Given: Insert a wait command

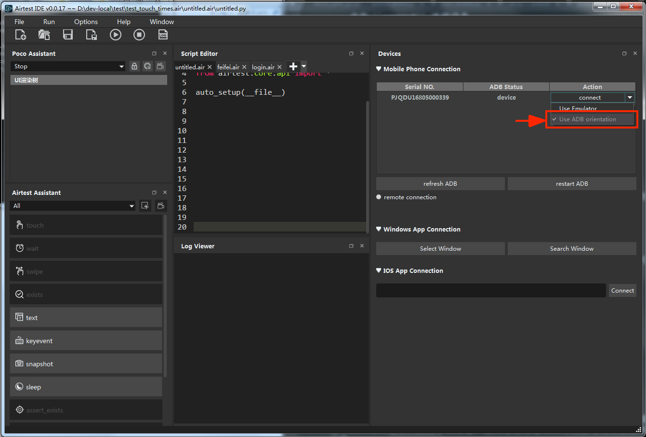Looking at the screenshot, I should [x=86, y=248].
